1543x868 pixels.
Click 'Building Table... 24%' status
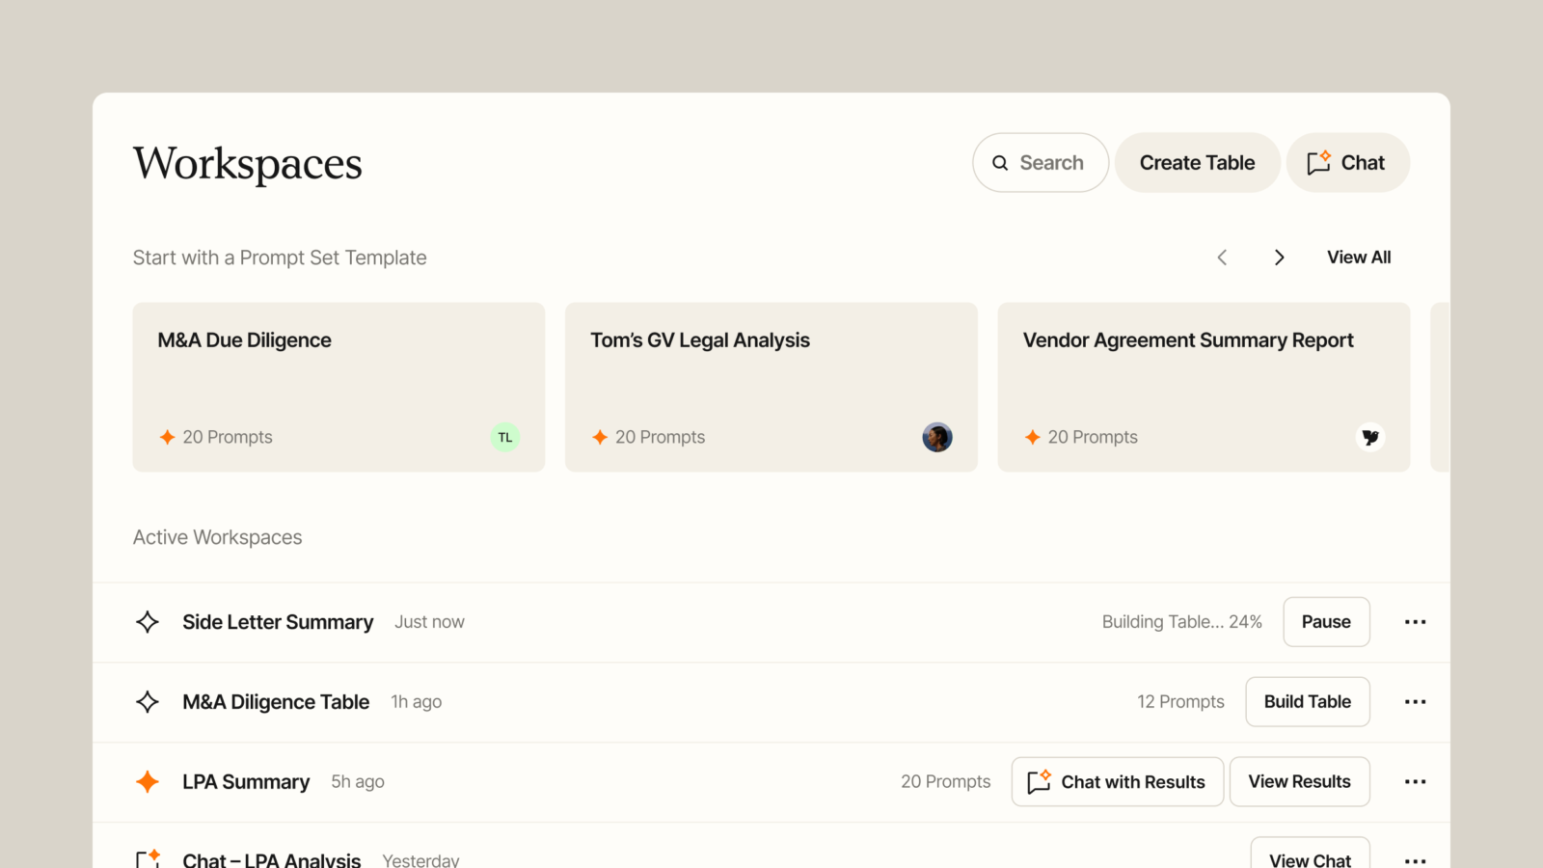1182,622
